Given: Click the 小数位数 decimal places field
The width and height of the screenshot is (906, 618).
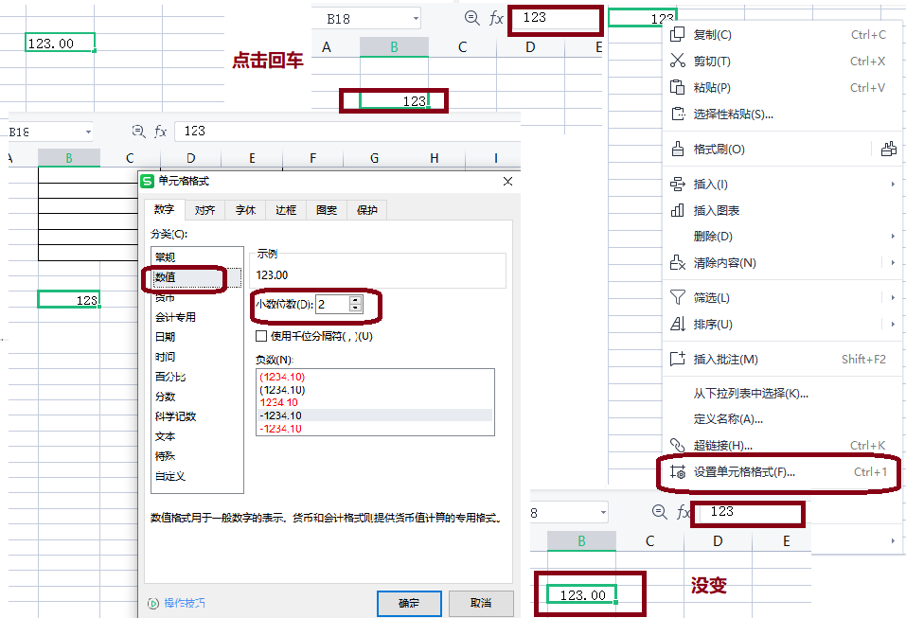Looking at the screenshot, I should point(333,304).
